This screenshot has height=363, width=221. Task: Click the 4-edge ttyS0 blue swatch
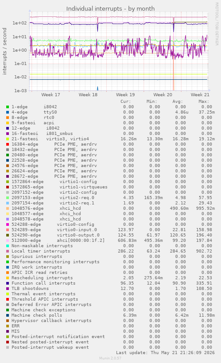click(8, 112)
